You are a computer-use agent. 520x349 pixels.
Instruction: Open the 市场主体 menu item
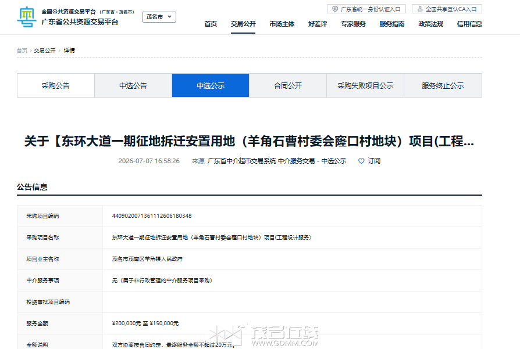click(282, 24)
